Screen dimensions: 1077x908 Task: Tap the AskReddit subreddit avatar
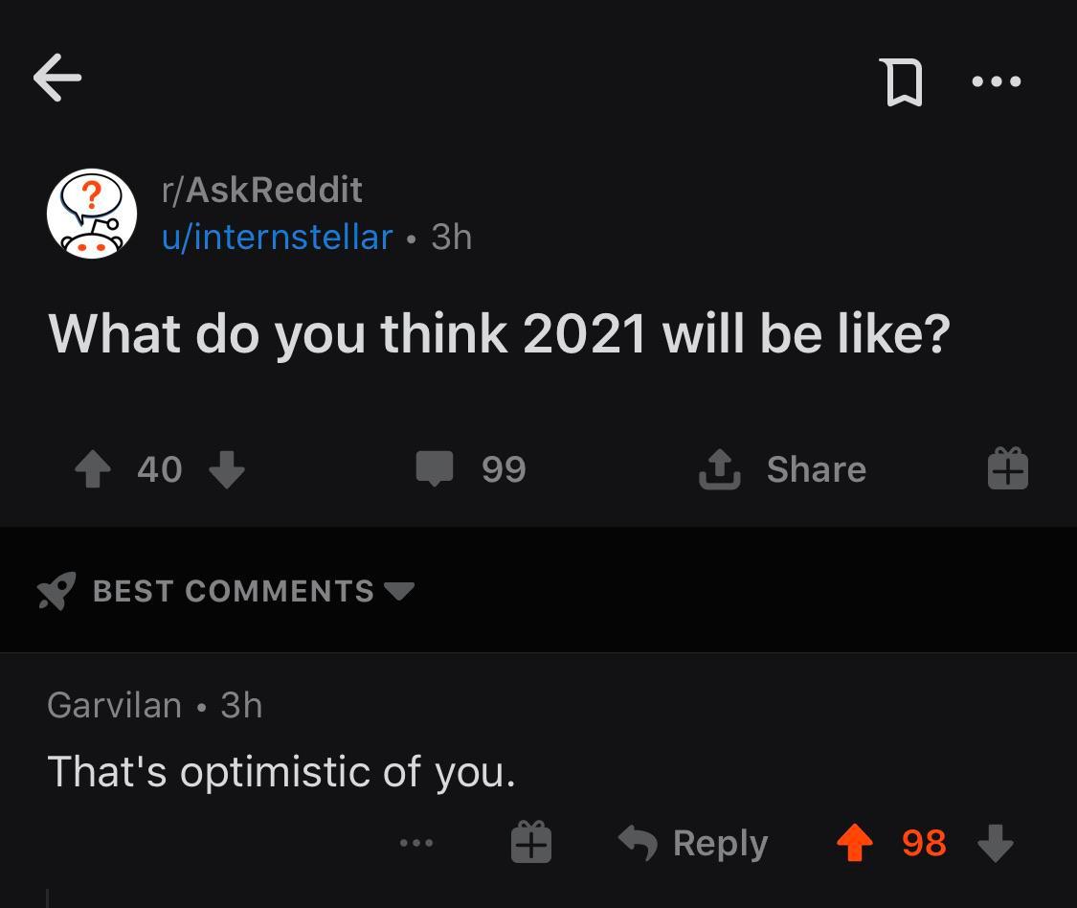[x=92, y=214]
